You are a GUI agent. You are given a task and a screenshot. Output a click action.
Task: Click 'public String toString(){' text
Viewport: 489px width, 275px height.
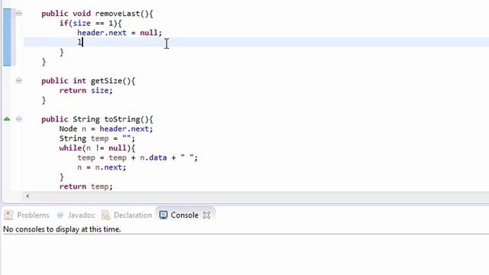[97, 119]
